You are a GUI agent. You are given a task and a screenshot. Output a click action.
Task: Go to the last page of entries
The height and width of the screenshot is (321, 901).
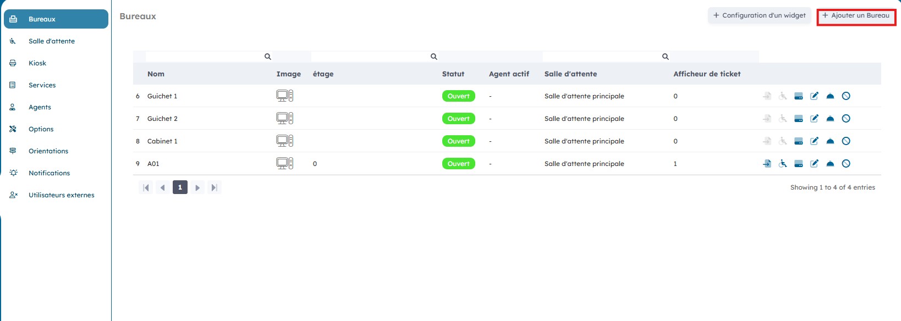[x=215, y=188]
